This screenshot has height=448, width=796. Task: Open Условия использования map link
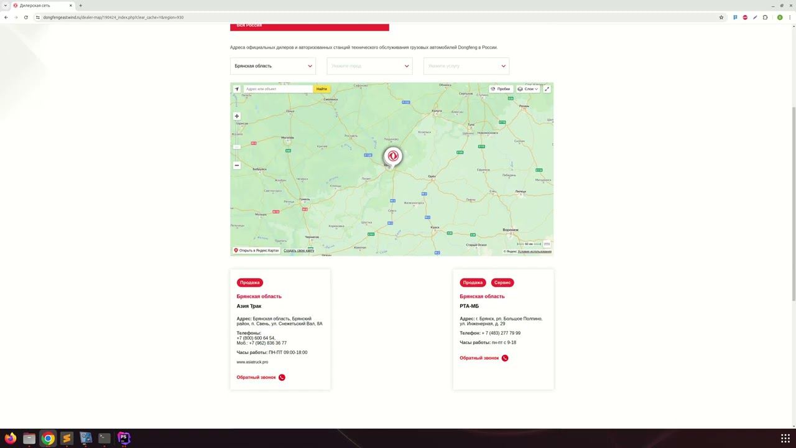[x=535, y=251]
